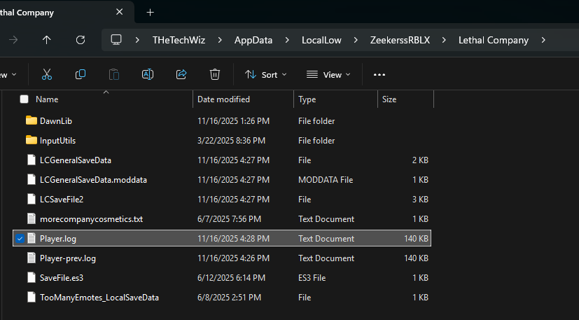Viewport: 579px width, 320px height.
Task: Click the Rename icon in toolbar
Action: point(148,74)
